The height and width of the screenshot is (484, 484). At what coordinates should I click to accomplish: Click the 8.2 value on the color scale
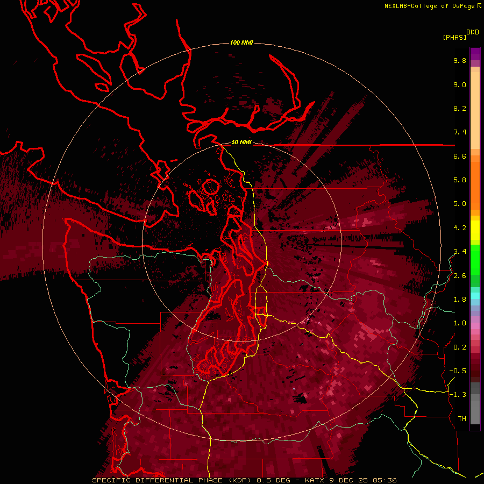[x=460, y=108]
